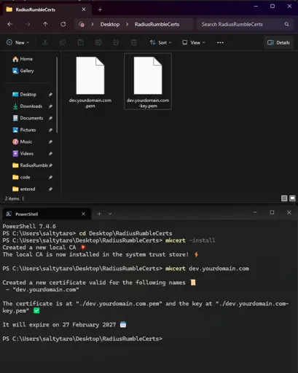Switch to large thumbnails view in status bar
Screen dimensions: 298x373
click(x=292, y=198)
